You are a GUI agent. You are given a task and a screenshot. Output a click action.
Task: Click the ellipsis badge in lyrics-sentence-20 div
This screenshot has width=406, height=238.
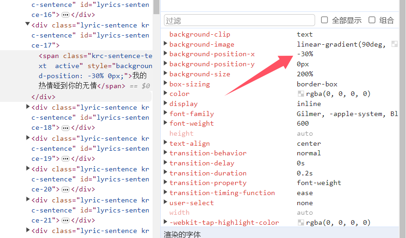pyautogui.click(x=65, y=189)
